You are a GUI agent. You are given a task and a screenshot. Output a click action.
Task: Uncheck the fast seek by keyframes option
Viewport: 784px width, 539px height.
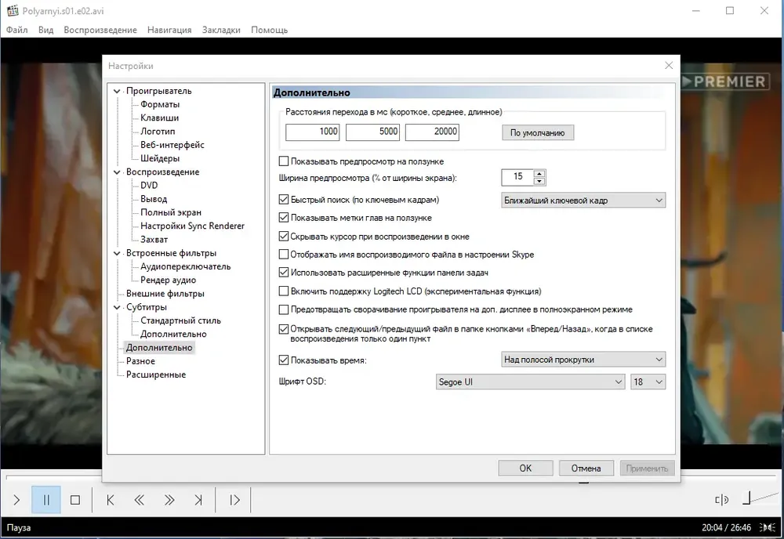point(284,200)
